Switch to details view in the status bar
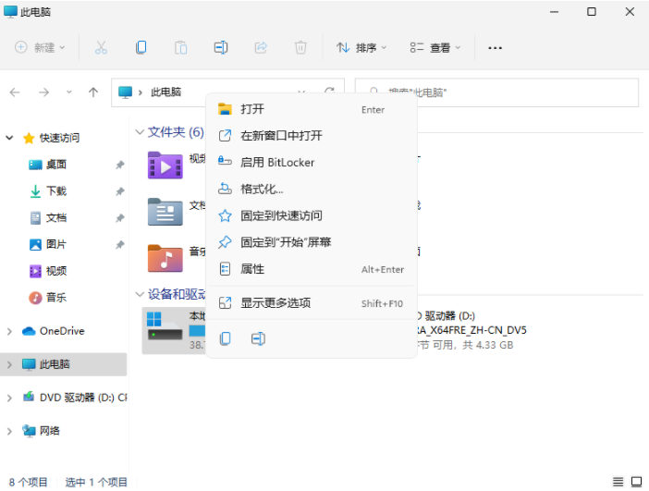 click(x=616, y=481)
